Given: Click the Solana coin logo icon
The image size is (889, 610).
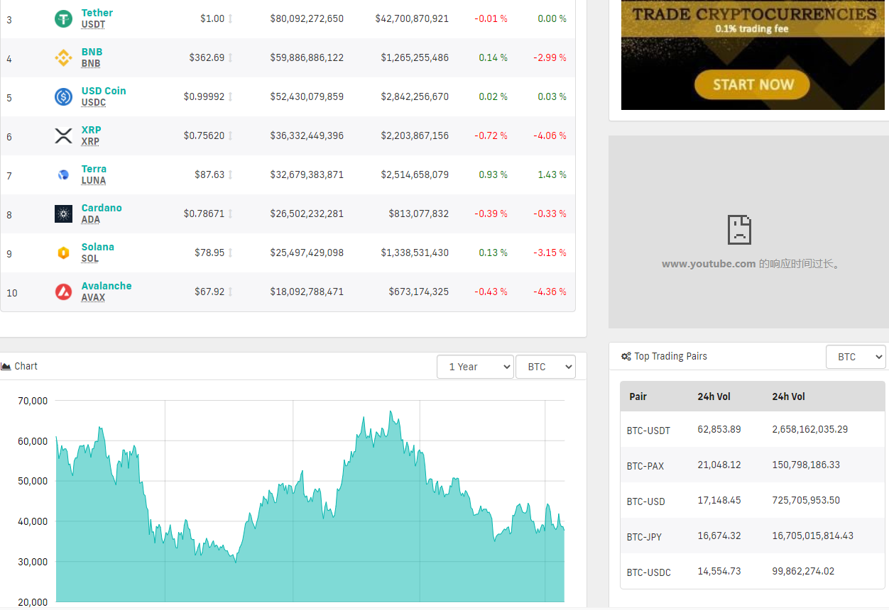Looking at the screenshot, I should (x=63, y=253).
